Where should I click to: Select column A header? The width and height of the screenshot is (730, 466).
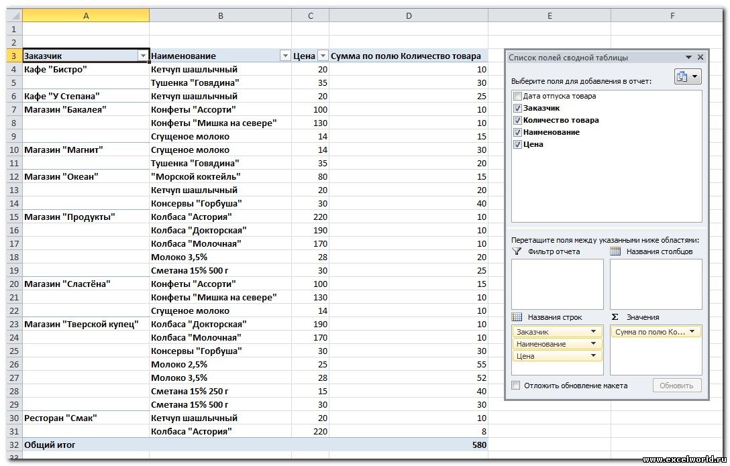tap(86, 16)
